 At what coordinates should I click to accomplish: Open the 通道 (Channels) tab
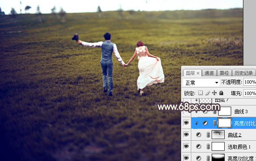(209, 73)
